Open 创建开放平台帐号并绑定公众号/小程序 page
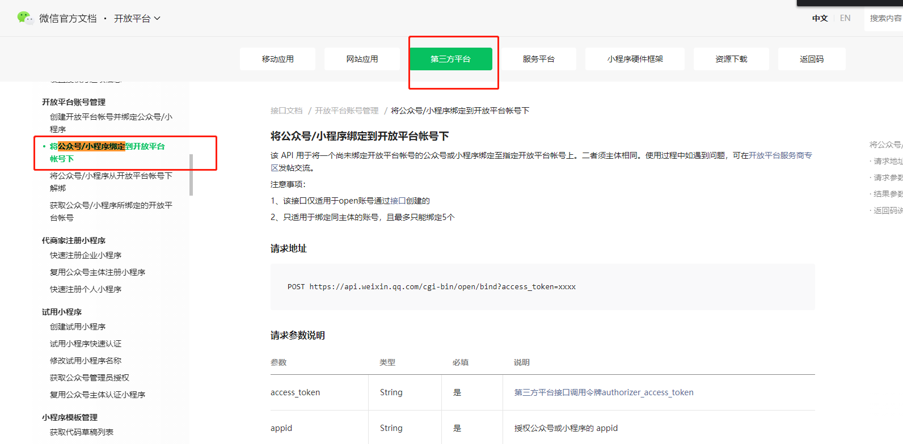The width and height of the screenshot is (903, 444). pos(111,123)
